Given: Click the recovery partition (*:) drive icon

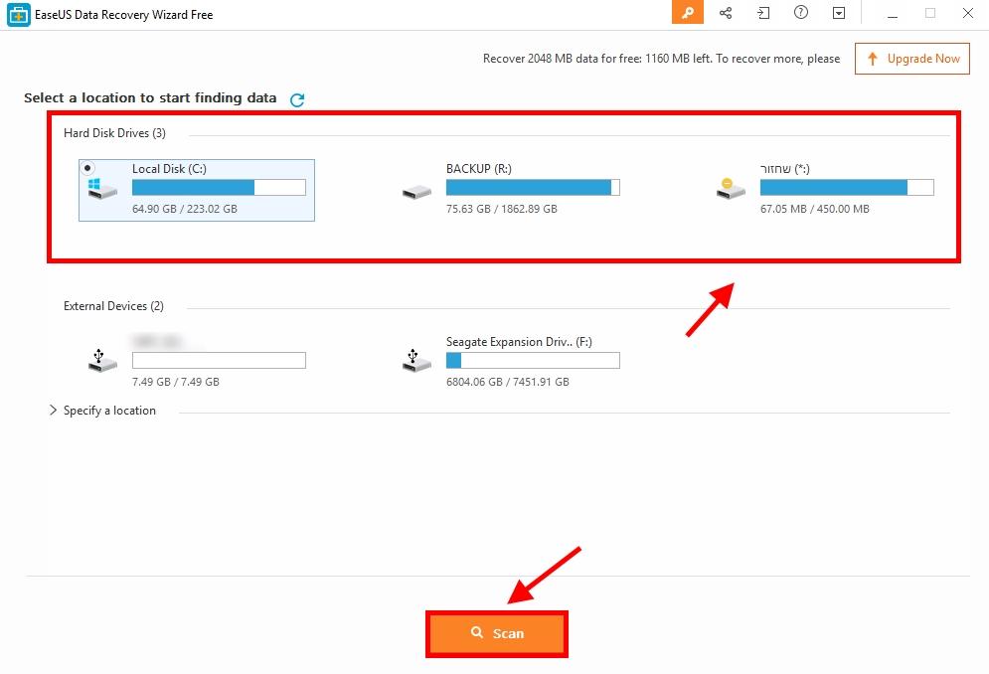Looking at the screenshot, I should (731, 188).
